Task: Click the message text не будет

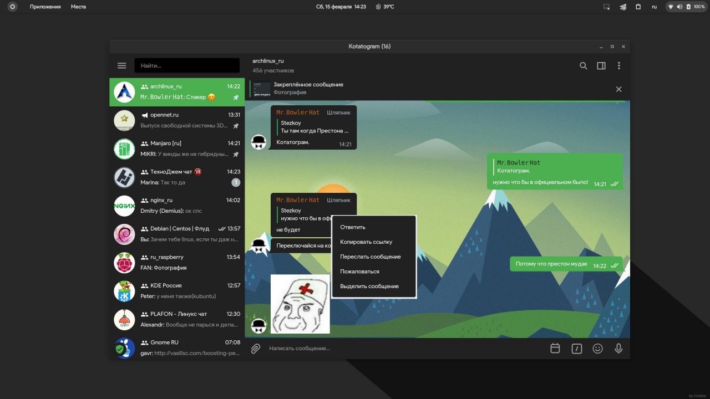Action: click(x=288, y=229)
